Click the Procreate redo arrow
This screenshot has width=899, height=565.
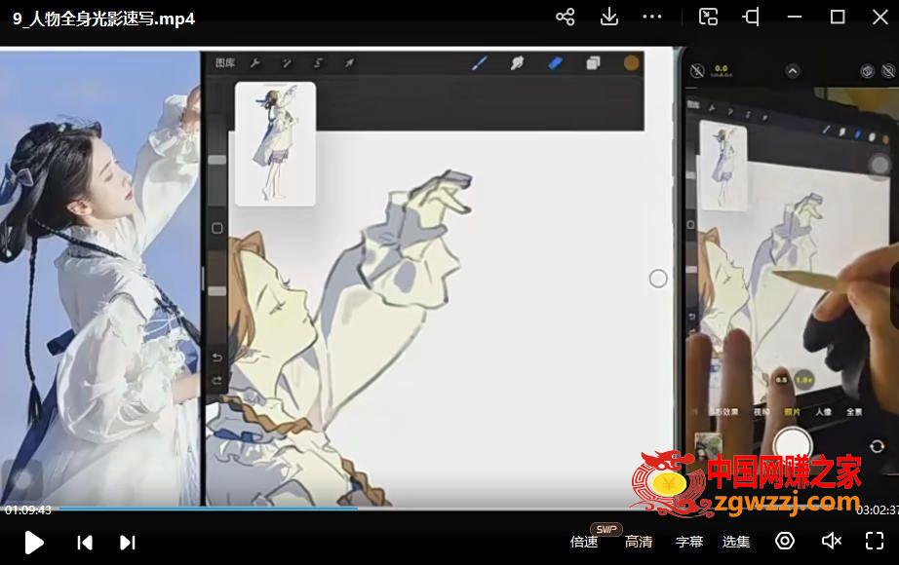[216, 381]
